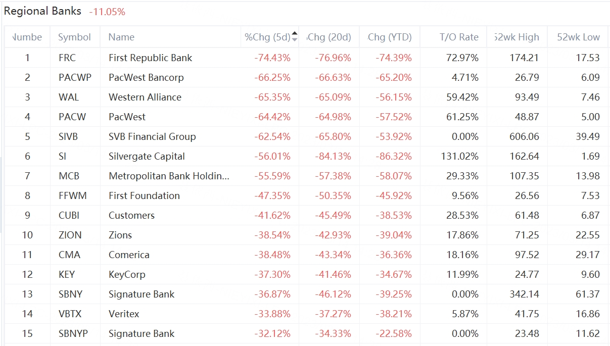The width and height of the screenshot is (610, 346).
Task: Select the SBNYP ticker symbol
Action: click(x=73, y=333)
